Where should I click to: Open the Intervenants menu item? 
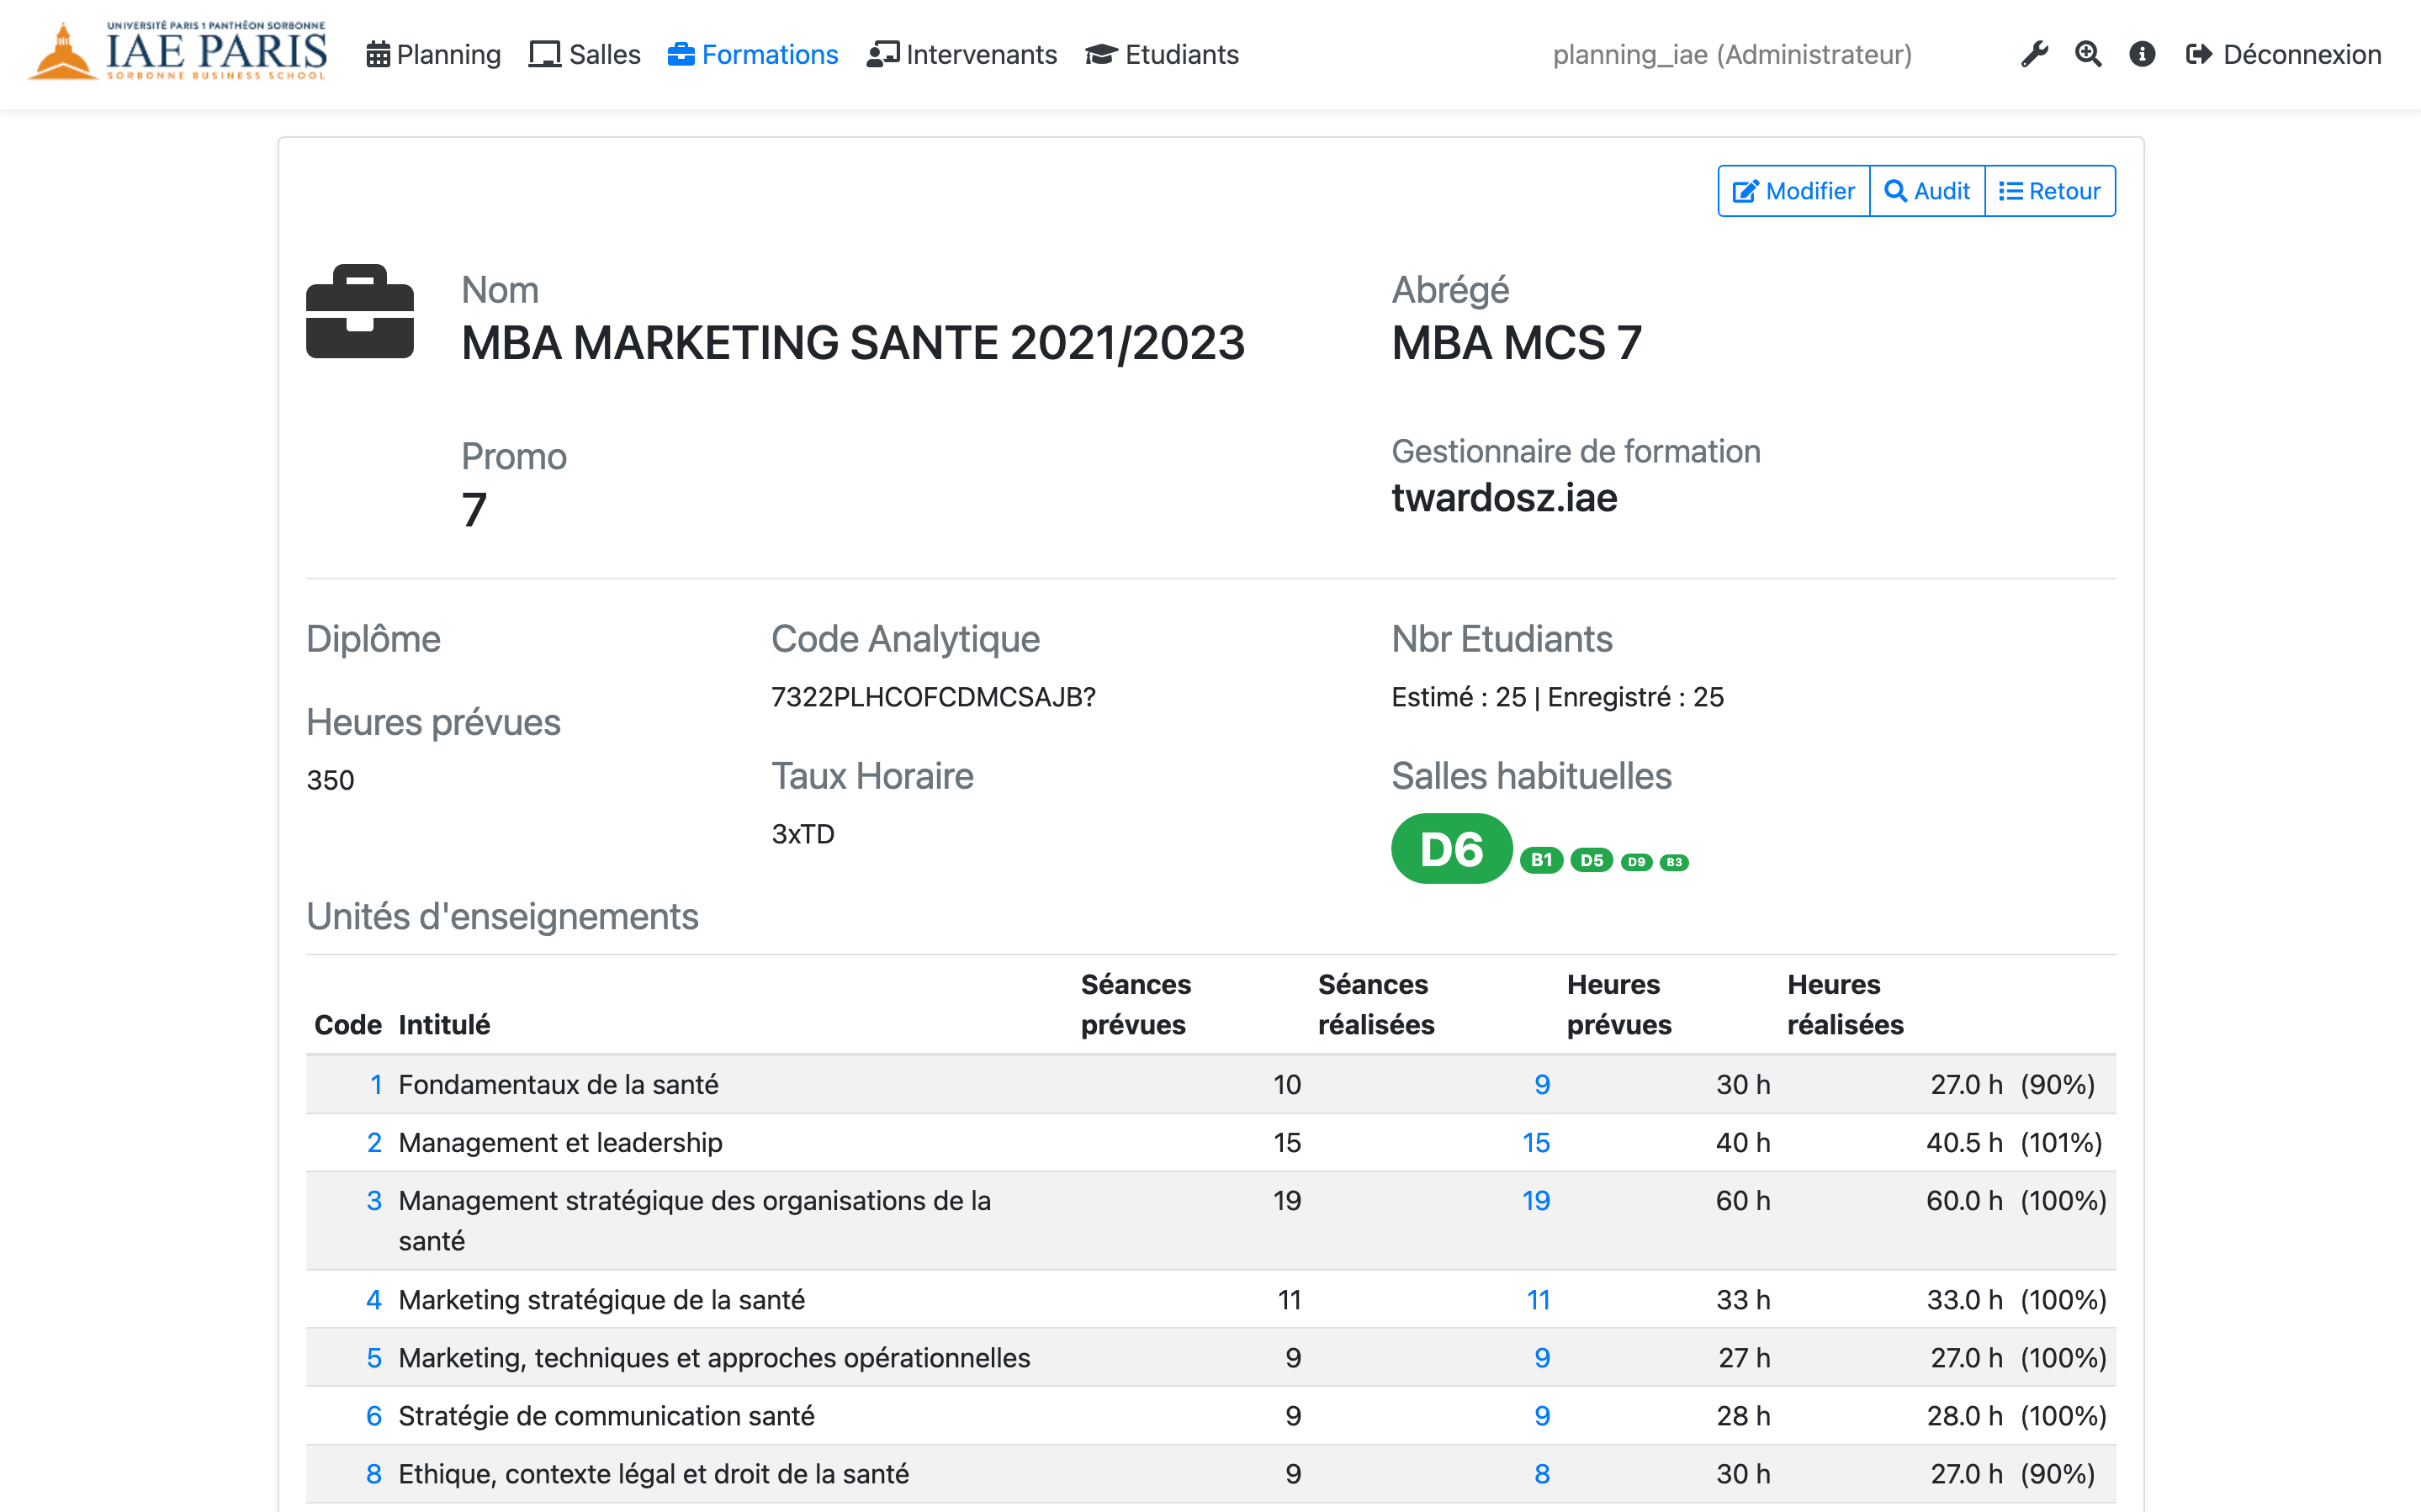(962, 54)
